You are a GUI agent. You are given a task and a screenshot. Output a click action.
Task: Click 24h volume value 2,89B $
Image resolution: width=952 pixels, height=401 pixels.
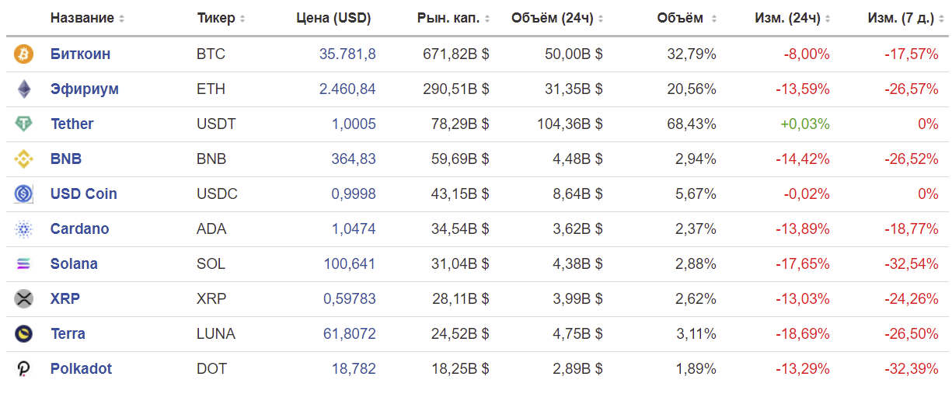pyautogui.click(x=577, y=369)
